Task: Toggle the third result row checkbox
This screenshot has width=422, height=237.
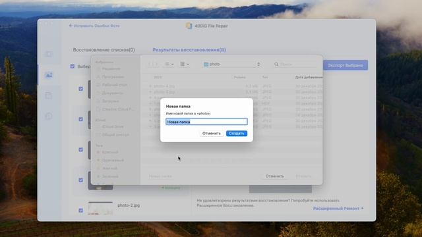Action: tap(80, 149)
